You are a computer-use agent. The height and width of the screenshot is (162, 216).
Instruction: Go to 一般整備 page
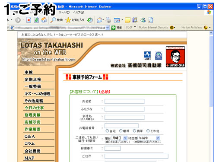33,86
